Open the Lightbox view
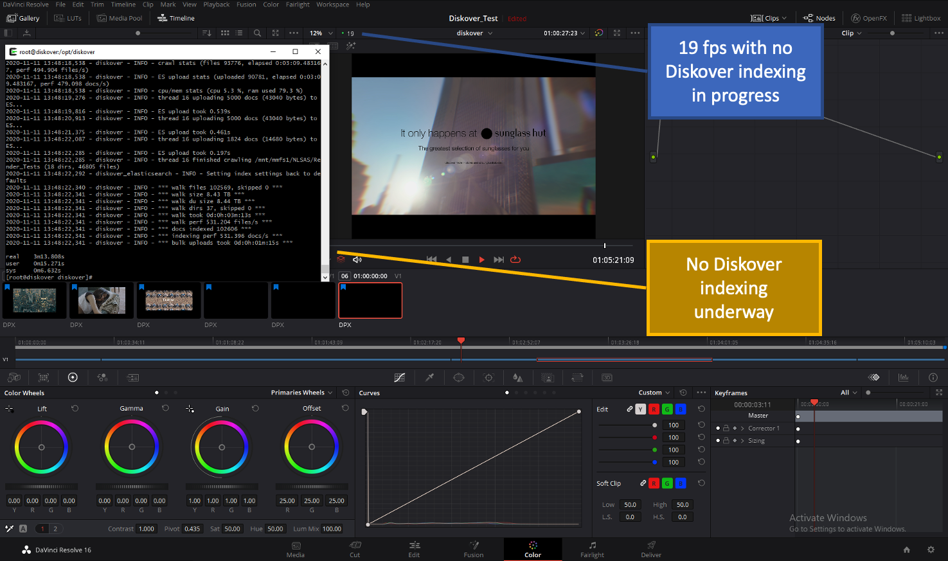Screen dimensions: 948x561 [921, 18]
